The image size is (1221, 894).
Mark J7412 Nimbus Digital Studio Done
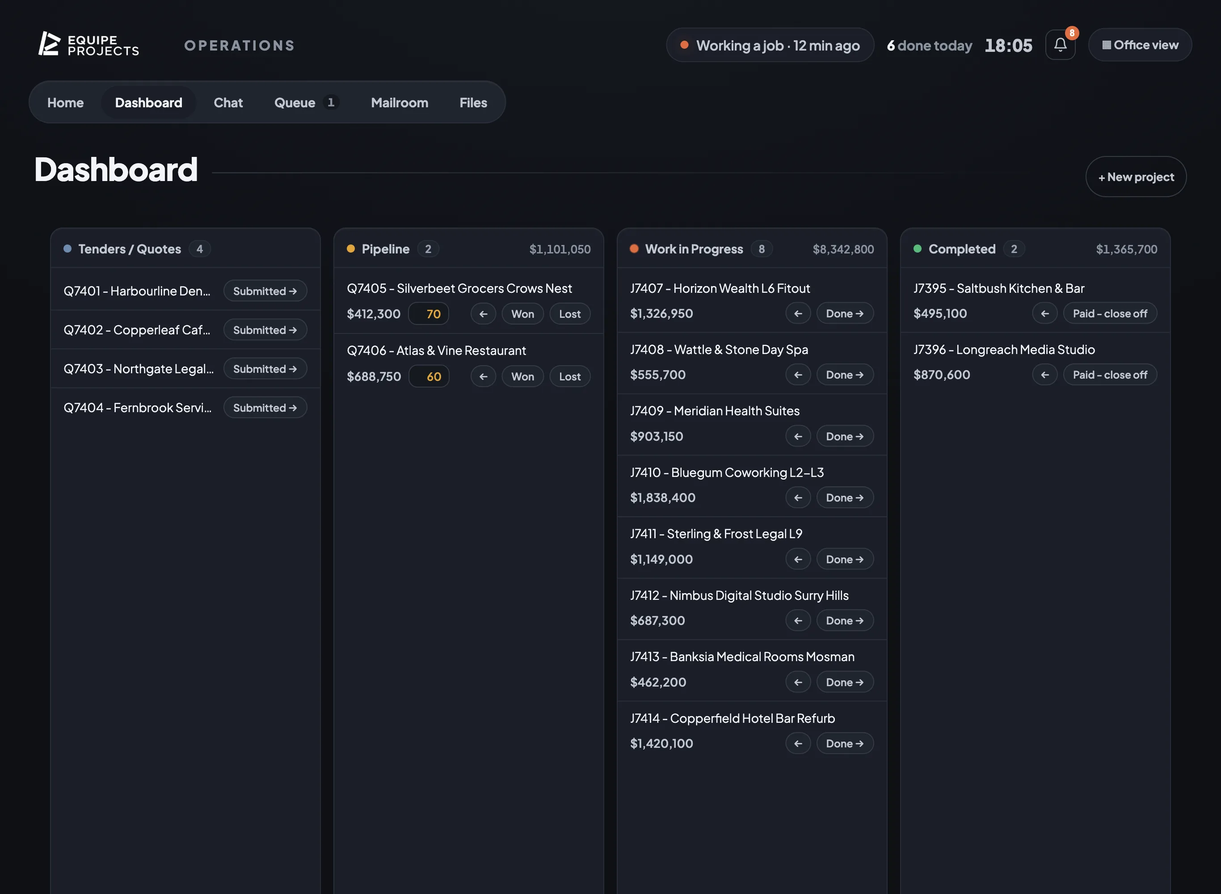click(x=845, y=620)
